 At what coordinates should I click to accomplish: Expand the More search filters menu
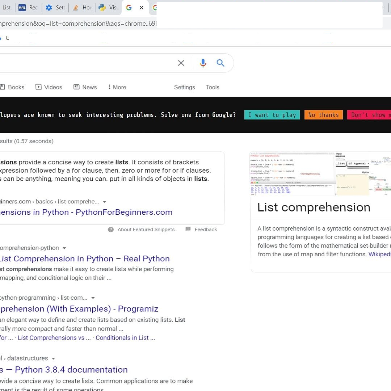click(x=117, y=87)
